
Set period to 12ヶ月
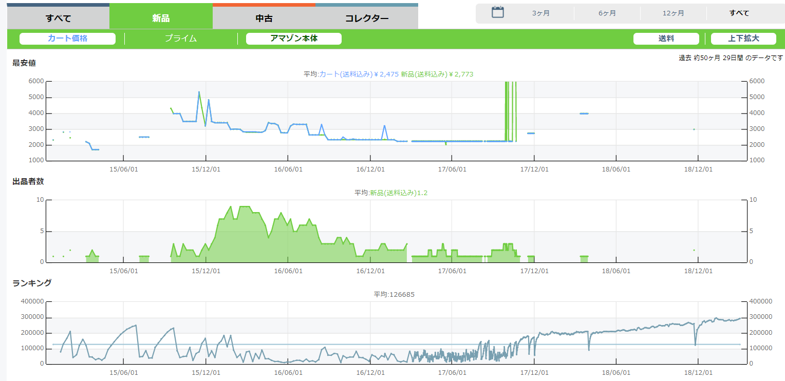pyautogui.click(x=673, y=13)
